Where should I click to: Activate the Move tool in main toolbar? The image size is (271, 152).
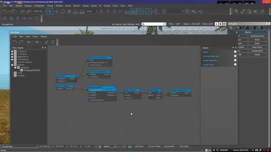pyautogui.click(x=56, y=11)
